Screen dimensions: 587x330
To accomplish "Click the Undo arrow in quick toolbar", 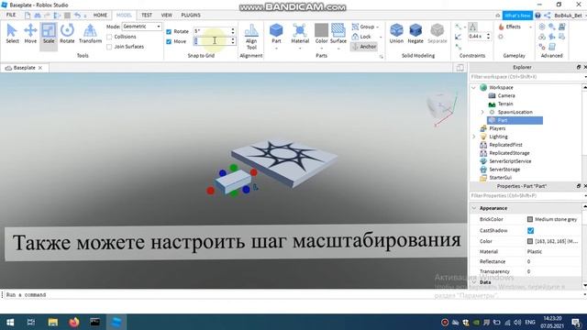I will point(77,15).
